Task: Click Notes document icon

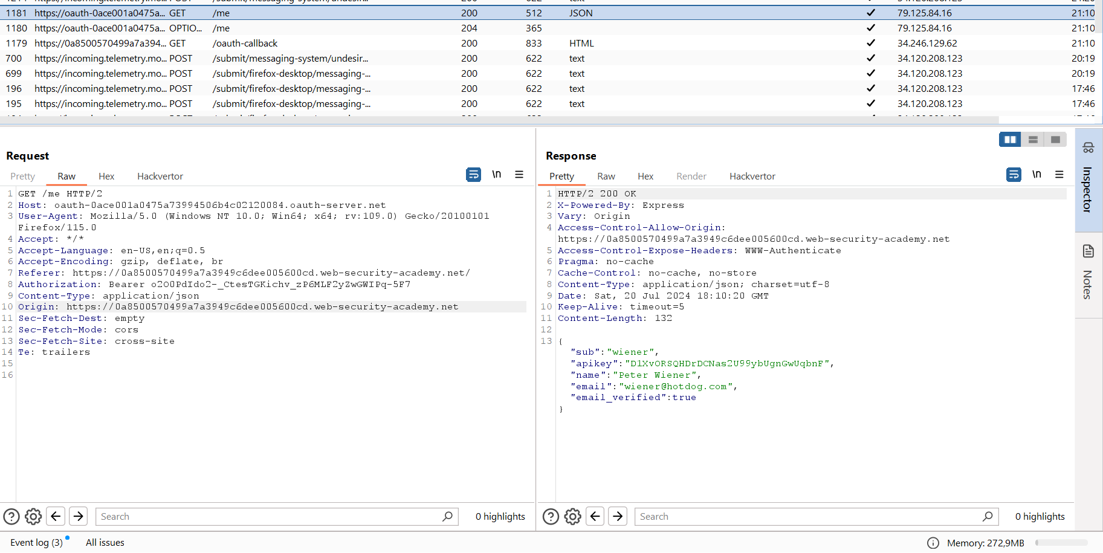Action: [x=1088, y=251]
